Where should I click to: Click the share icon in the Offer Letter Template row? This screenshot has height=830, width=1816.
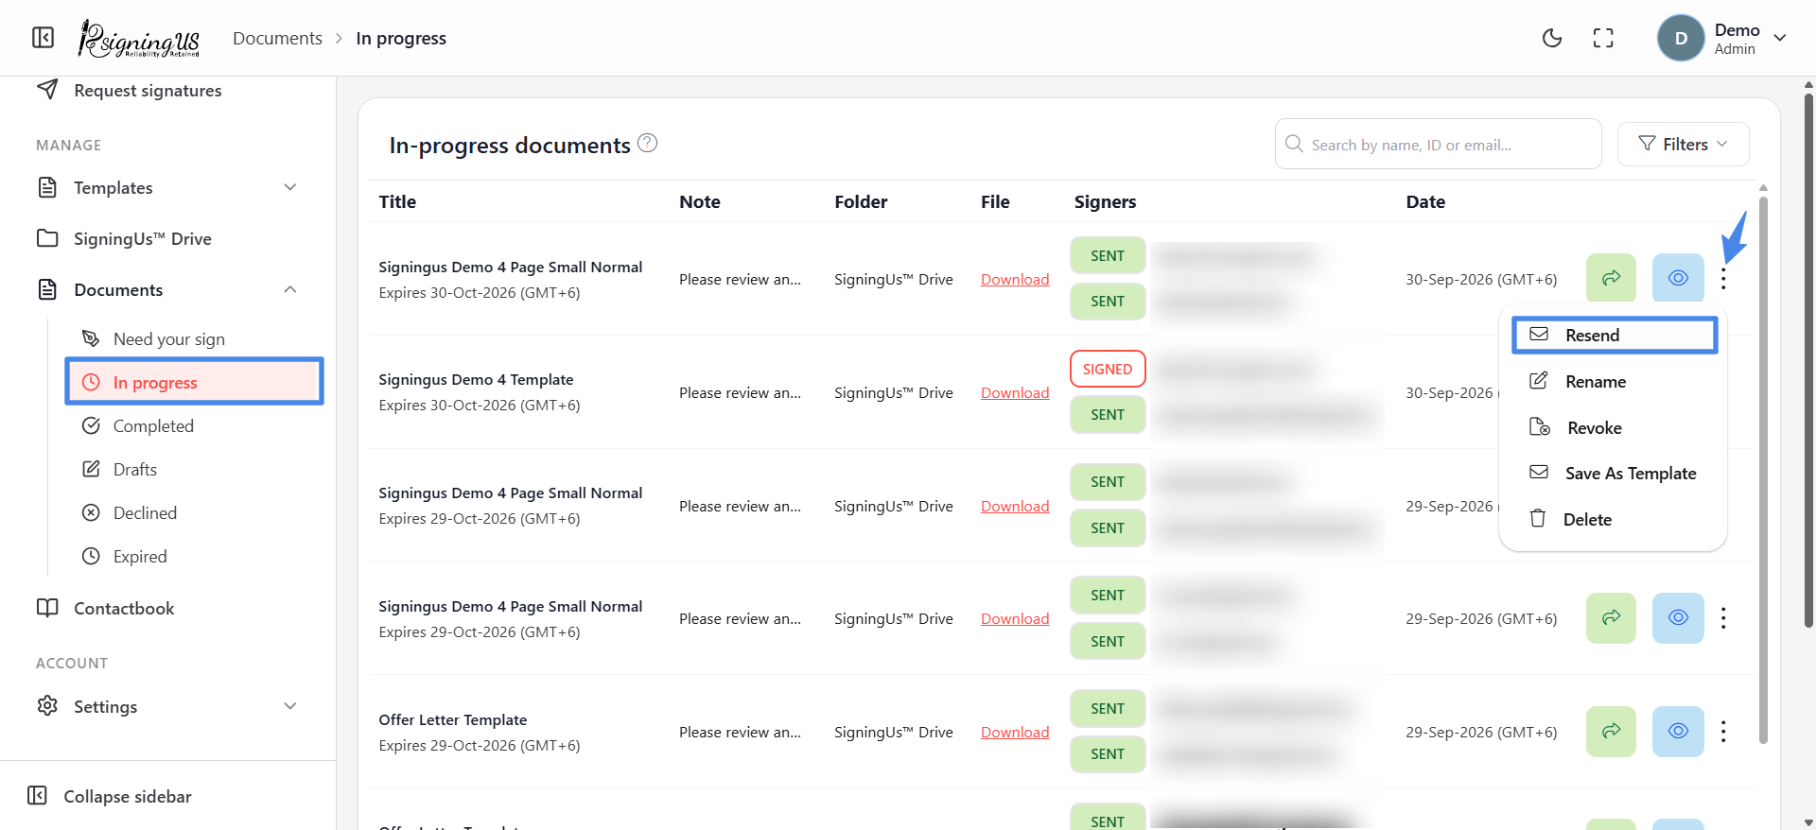click(x=1611, y=731)
